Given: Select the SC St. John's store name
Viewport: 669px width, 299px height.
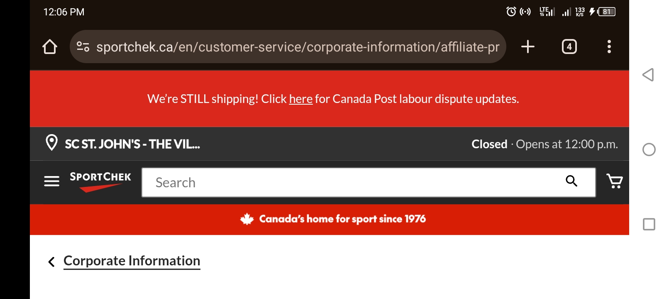Looking at the screenshot, I should 132,144.
